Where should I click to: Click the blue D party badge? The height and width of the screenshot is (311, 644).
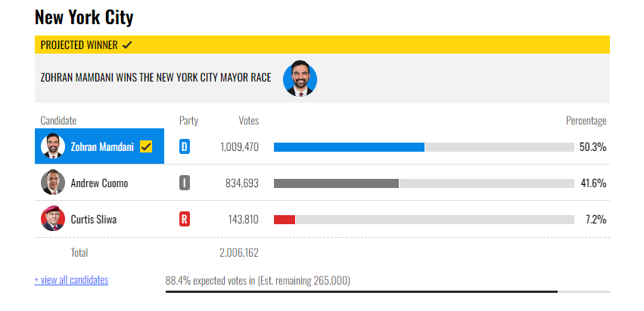[184, 146]
